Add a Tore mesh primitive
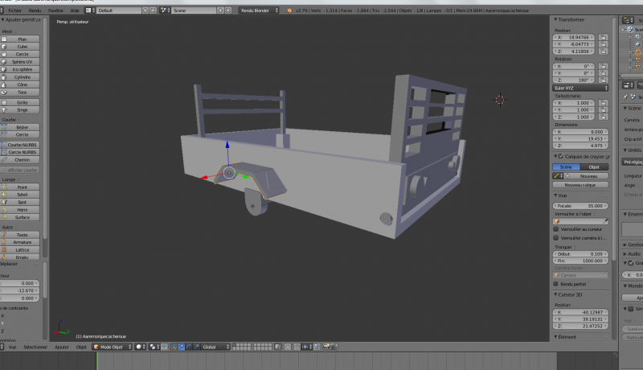This screenshot has height=370, width=643. coord(22,92)
